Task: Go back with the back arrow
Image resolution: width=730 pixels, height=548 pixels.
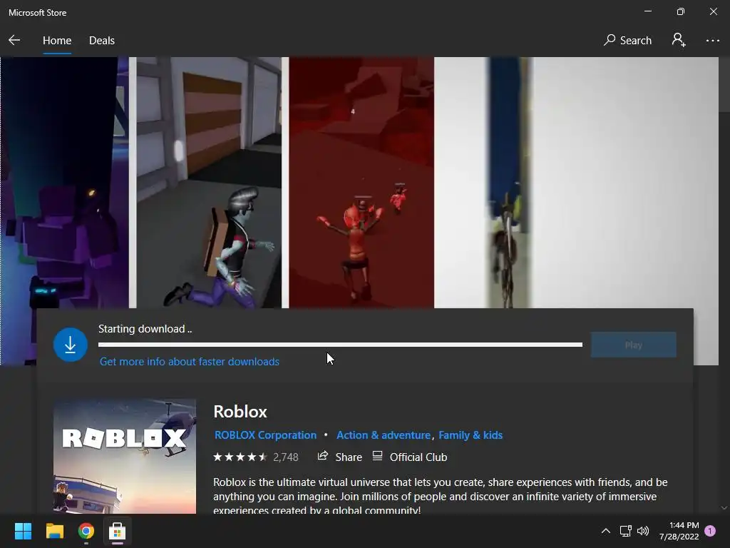Action: 14,40
